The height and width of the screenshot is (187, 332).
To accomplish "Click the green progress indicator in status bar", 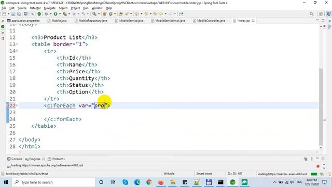I will [x=314, y=174].
